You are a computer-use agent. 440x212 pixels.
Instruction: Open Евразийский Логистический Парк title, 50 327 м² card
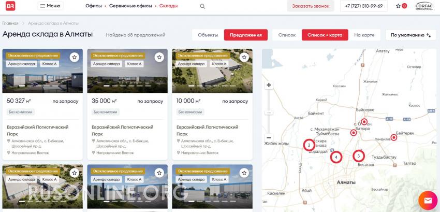tap(38, 131)
